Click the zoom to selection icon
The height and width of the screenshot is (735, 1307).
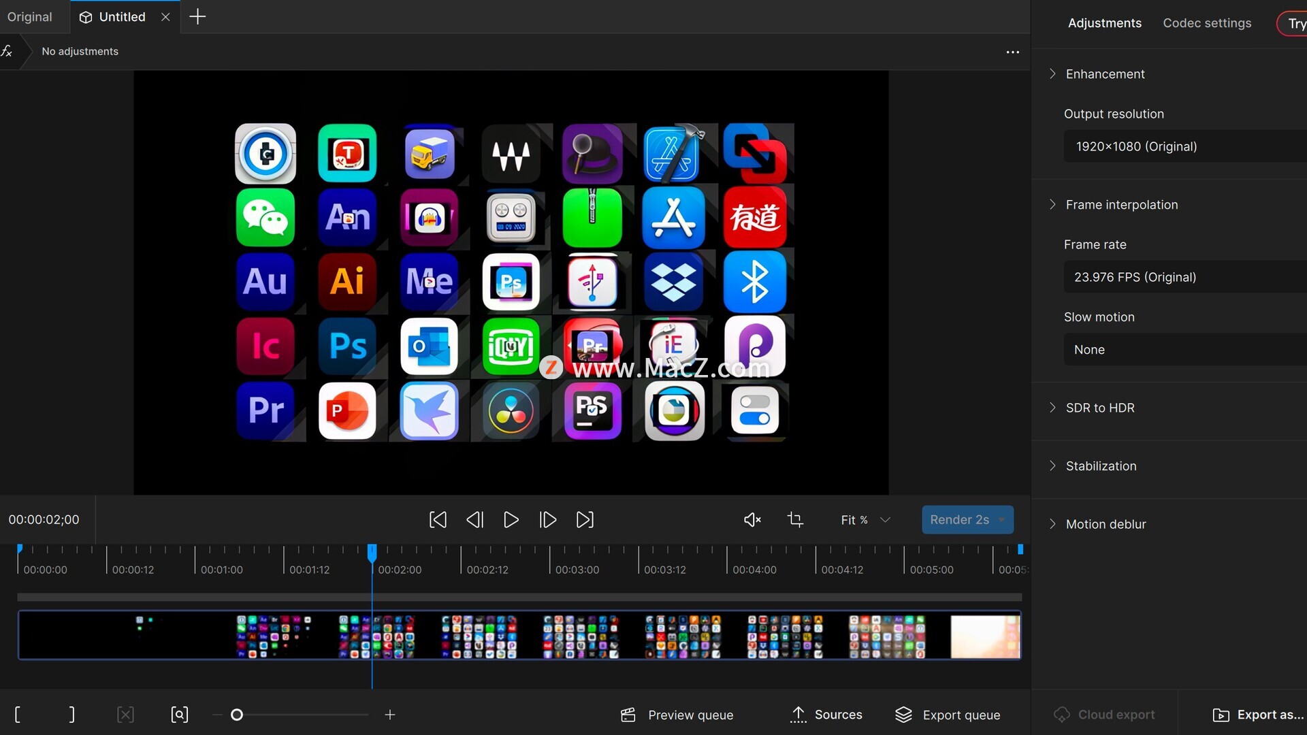[x=179, y=715]
